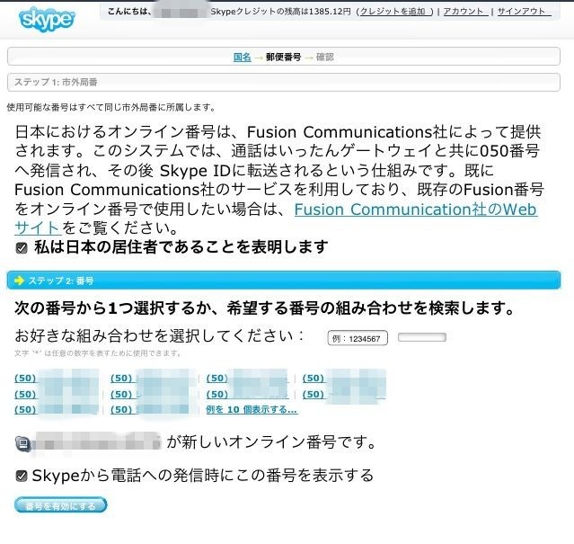574x544 pixels.
Task: Click 例を 10 個表示する link
Action: 252,409
